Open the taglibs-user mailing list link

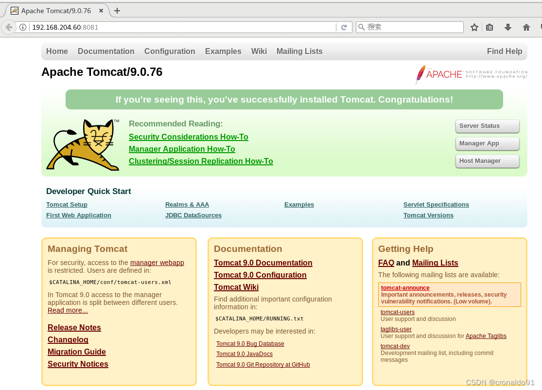click(396, 329)
